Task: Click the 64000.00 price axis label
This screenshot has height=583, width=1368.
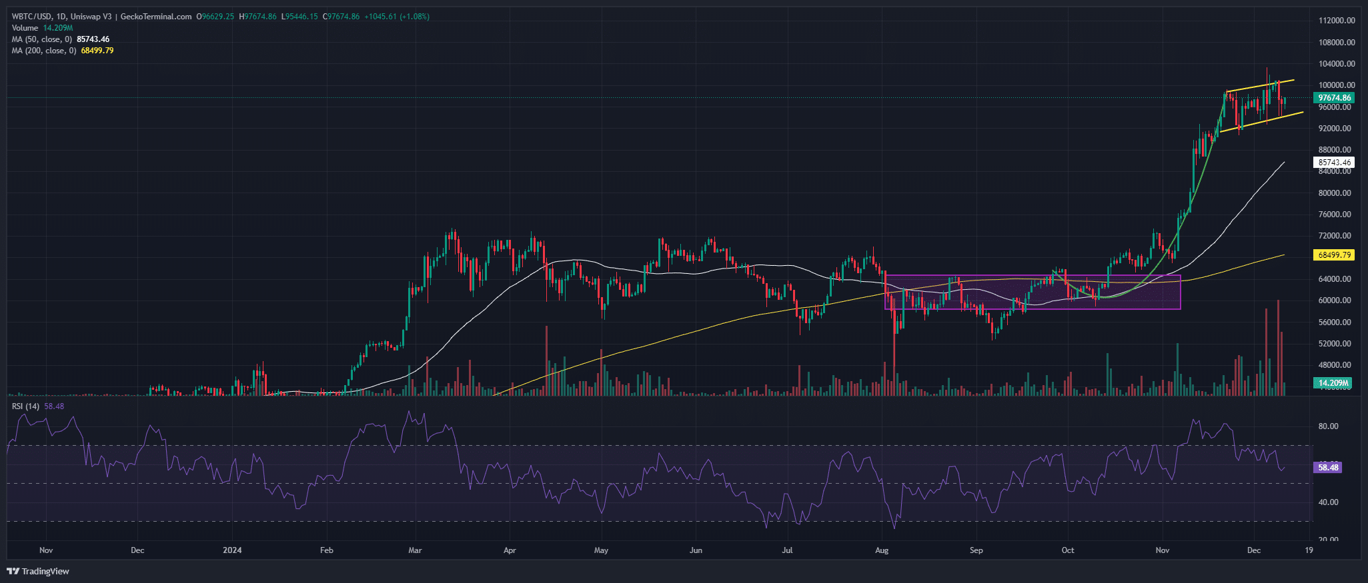Action: [1335, 279]
